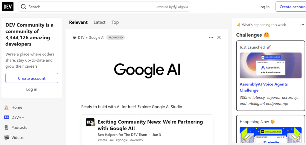
Task: Open the What's happening three-dot menu
Action: point(302,25)
